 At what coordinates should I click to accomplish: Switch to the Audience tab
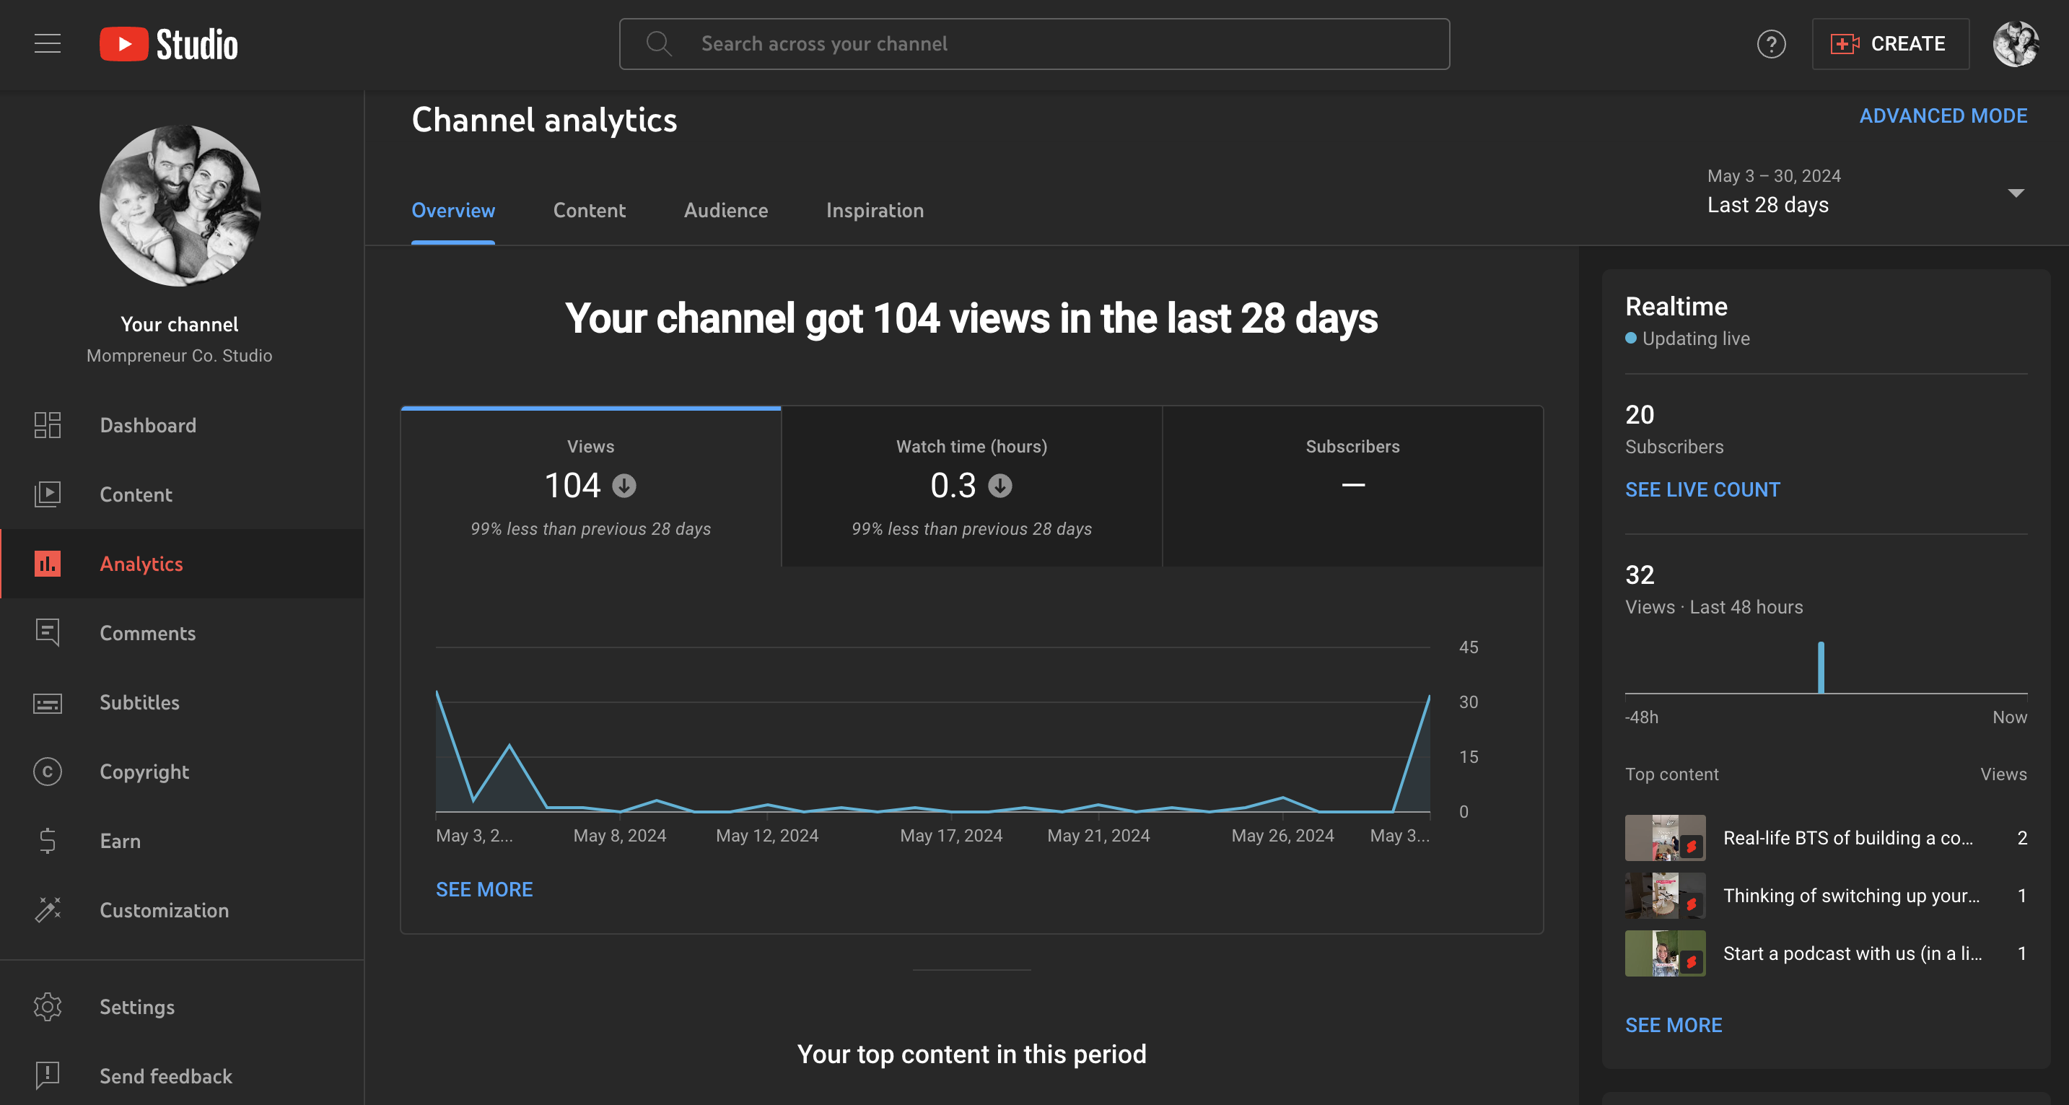click(x=725, y=211)
